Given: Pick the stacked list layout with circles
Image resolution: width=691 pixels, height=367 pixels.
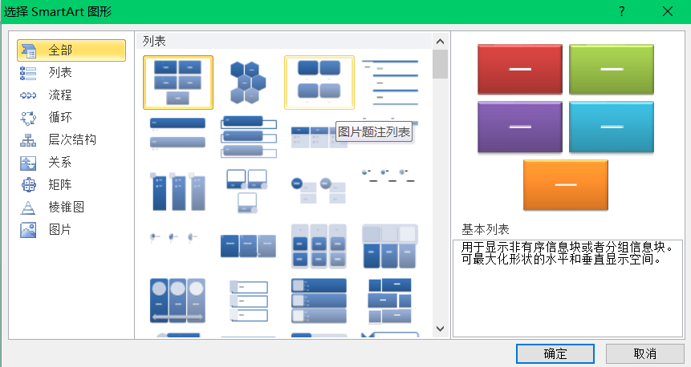Looking at the screenshot, I should 318,190.
